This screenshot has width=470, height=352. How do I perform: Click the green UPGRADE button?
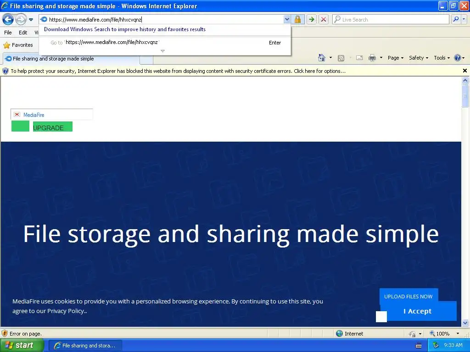(52, 126)
